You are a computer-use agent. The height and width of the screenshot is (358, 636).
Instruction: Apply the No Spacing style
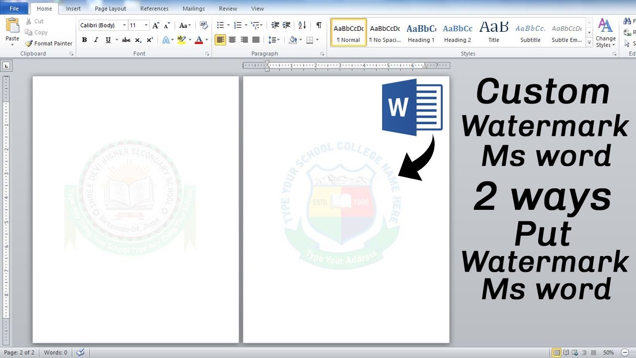385,33
